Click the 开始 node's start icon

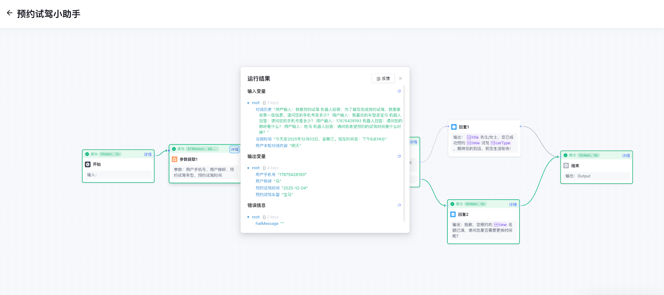coord(88,164)
